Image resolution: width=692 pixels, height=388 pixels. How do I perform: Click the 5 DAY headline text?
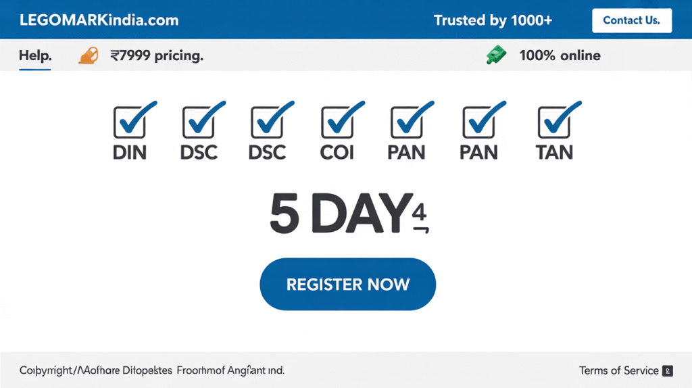coord(348,213)
